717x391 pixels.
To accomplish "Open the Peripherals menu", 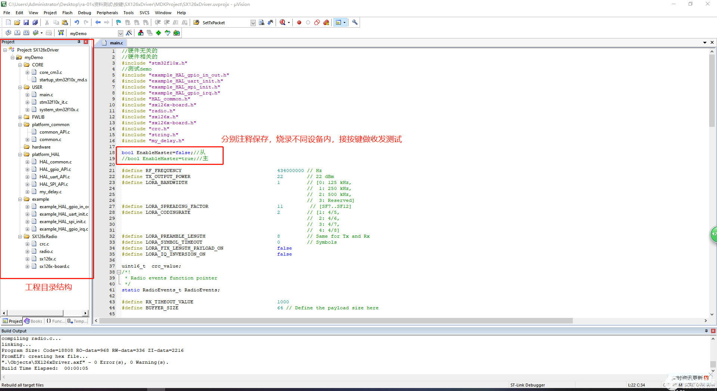I will click(x=107, y=13).
